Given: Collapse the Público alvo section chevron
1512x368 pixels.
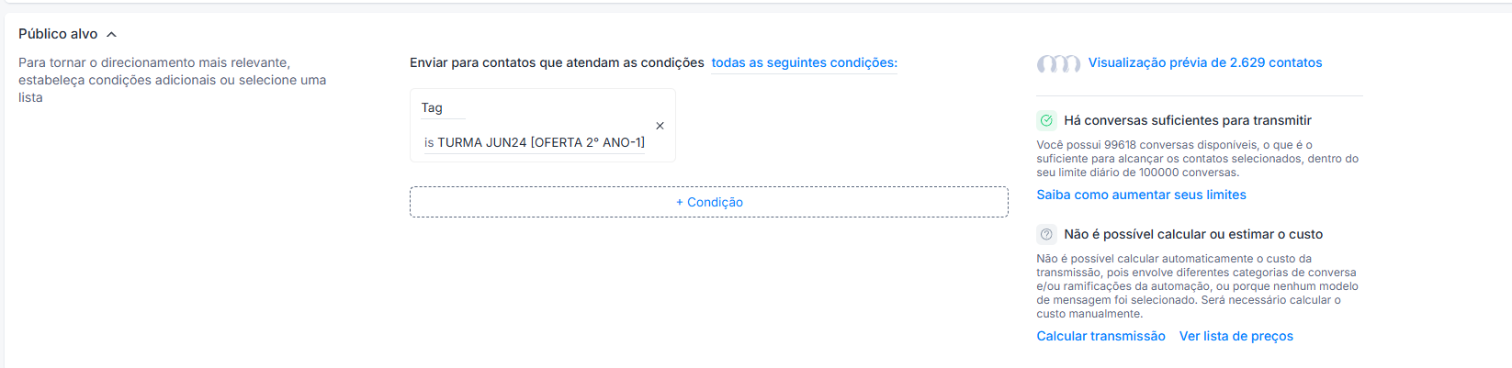Looking at the screenshot, I should (111, 35).
